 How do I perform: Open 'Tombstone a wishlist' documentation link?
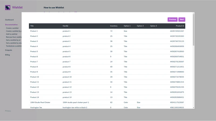pyautogui.click(x=14, y=46)
